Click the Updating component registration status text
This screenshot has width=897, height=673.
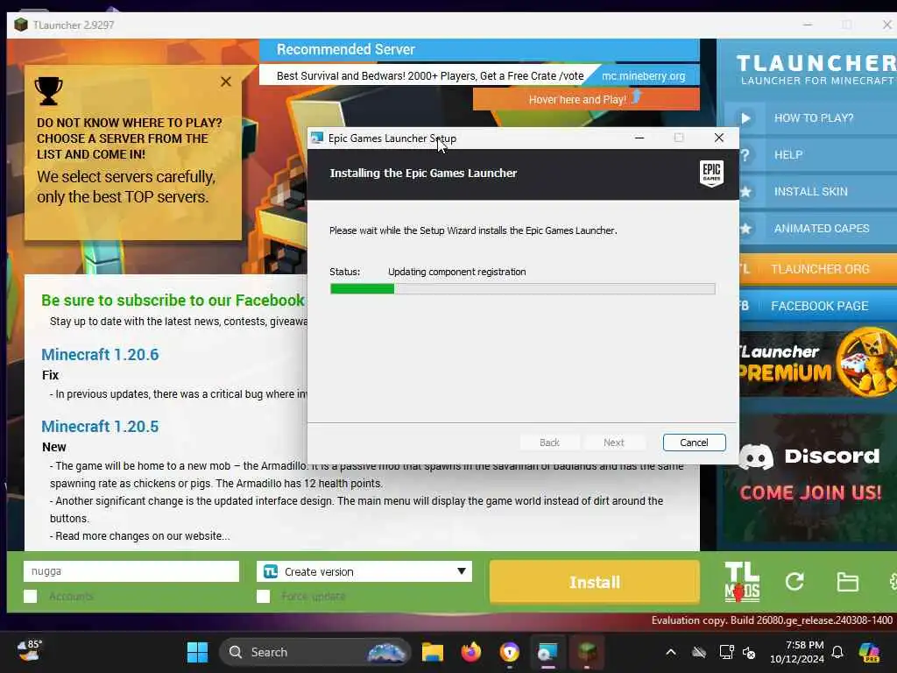click(456, 272)
